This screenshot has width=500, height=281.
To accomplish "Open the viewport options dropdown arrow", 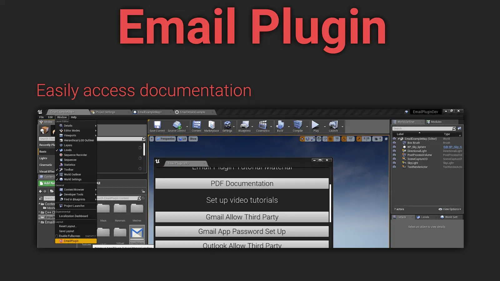I will [152, 139].
